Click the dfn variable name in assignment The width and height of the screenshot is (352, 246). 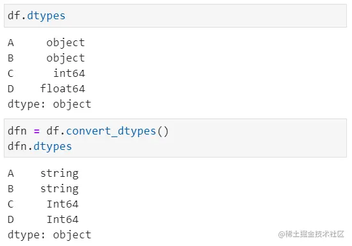point(17,131)
